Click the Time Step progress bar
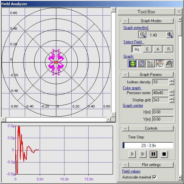This screenshot has height=184, width=184. (x=148, y=145)
